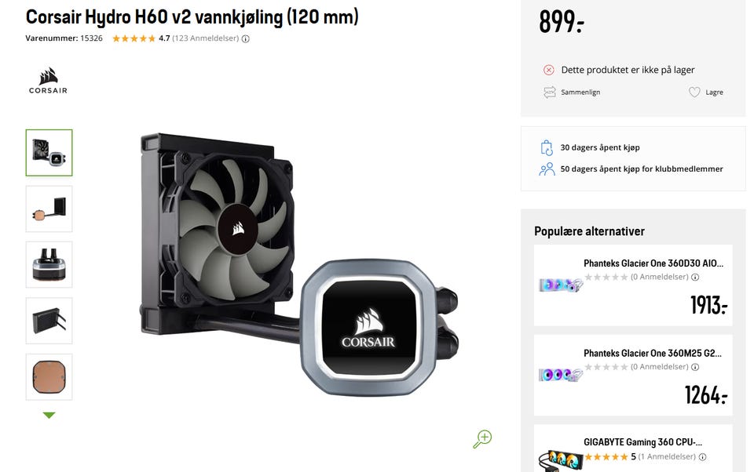This screenshot has height=472, width=754.
Task: Open Phanteks Glacier One 360D30 AIO product
Action: [653, 263]
